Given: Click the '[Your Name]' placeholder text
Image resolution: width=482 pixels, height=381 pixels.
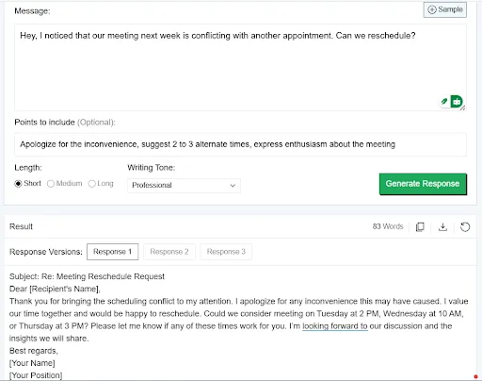Looking at the screenshot, I should point(32,363).
